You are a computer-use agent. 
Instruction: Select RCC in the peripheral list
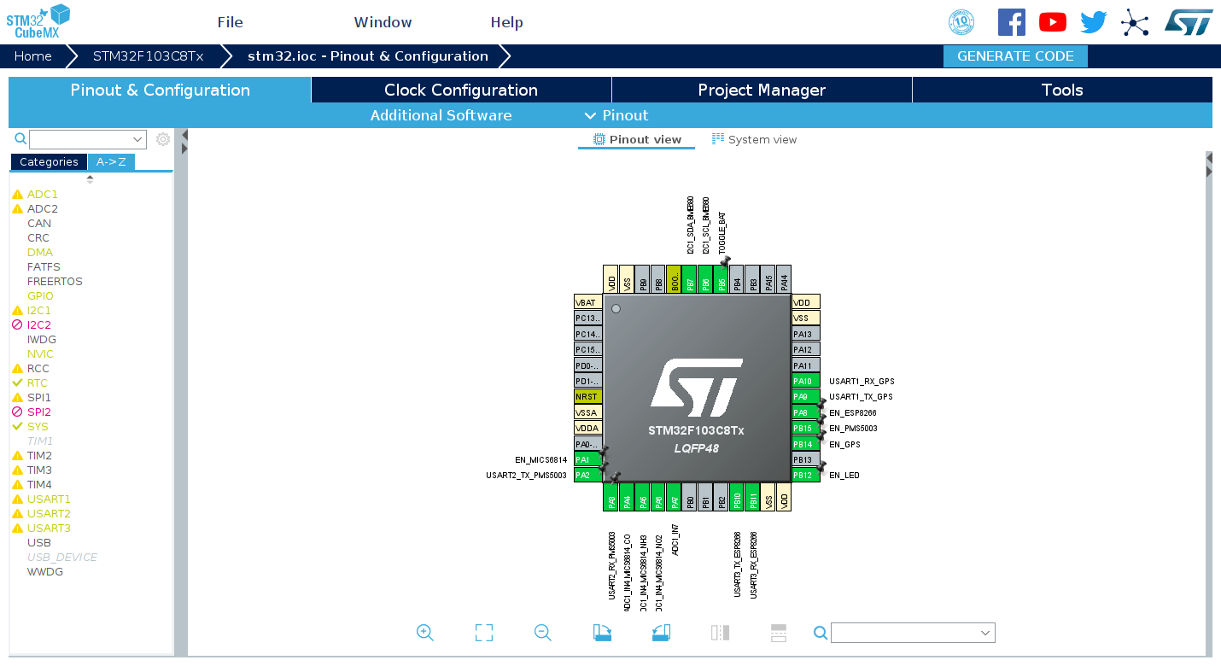[x=38, y=369]
